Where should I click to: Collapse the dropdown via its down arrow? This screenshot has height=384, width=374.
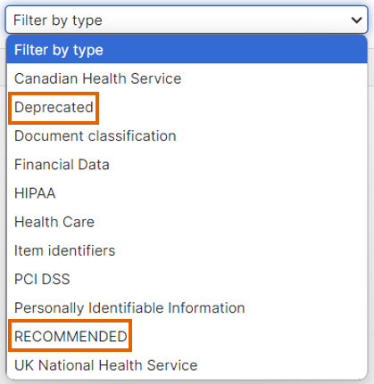pos(356,20)
